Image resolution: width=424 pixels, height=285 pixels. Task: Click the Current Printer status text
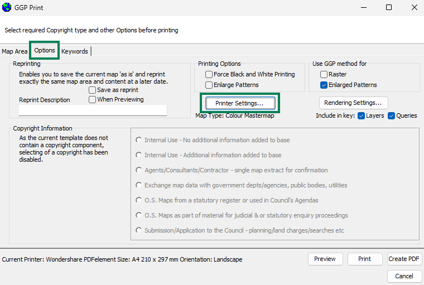point(122,259)
